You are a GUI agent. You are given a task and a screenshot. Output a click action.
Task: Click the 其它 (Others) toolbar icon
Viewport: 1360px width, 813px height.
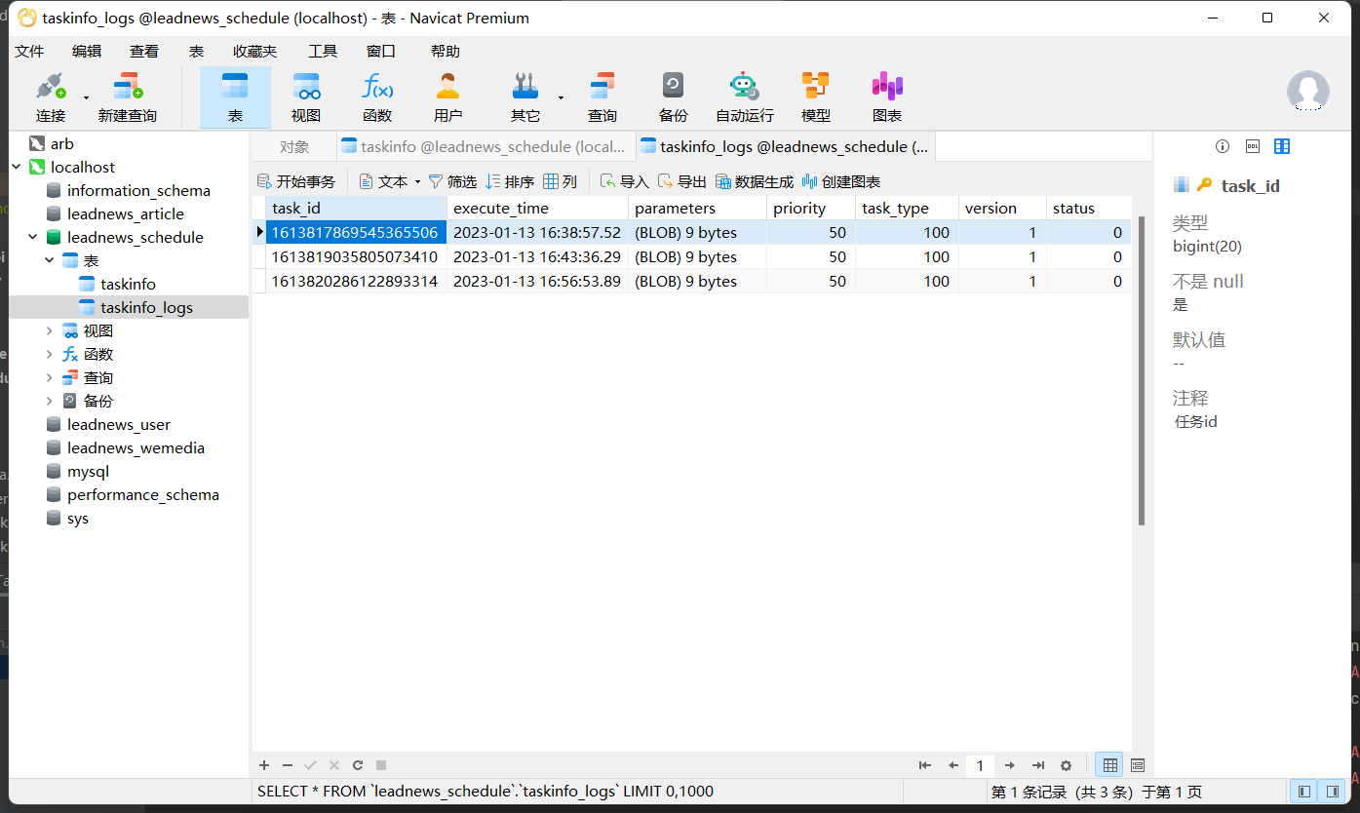click(525, 97)
